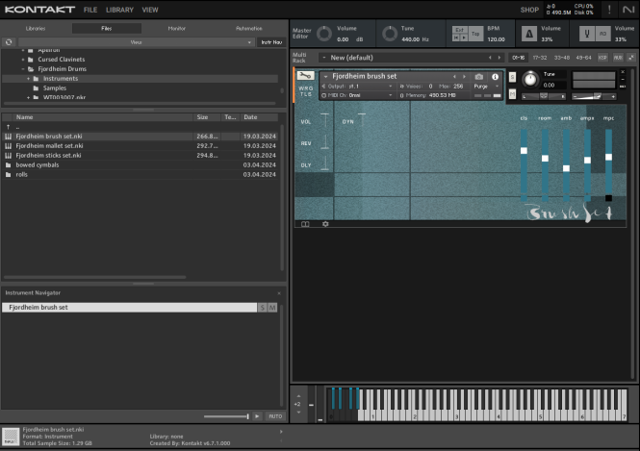640x451 pixels.
Task: Open the VIEW menu
Action: click(x=150, y=10)
